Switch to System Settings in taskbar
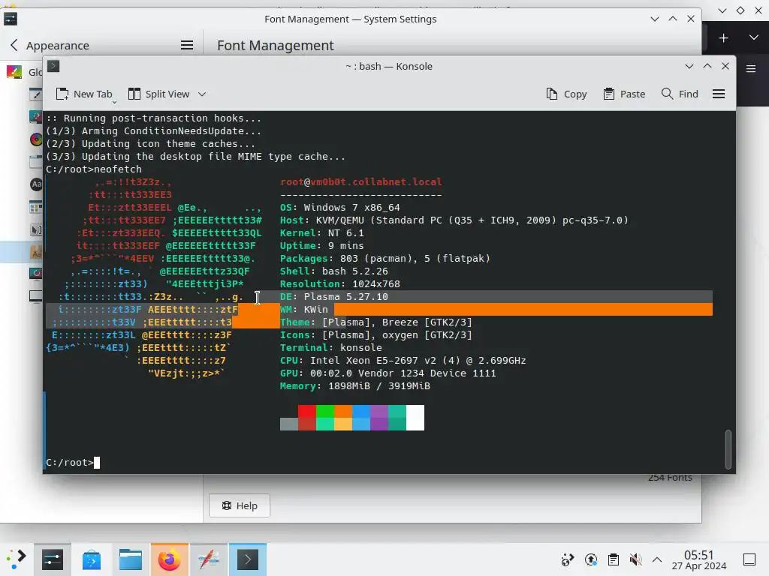 click(53, 559)
